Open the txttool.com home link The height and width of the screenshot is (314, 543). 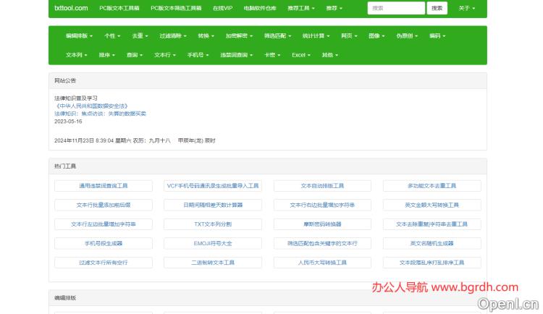[x=71, y=8]
